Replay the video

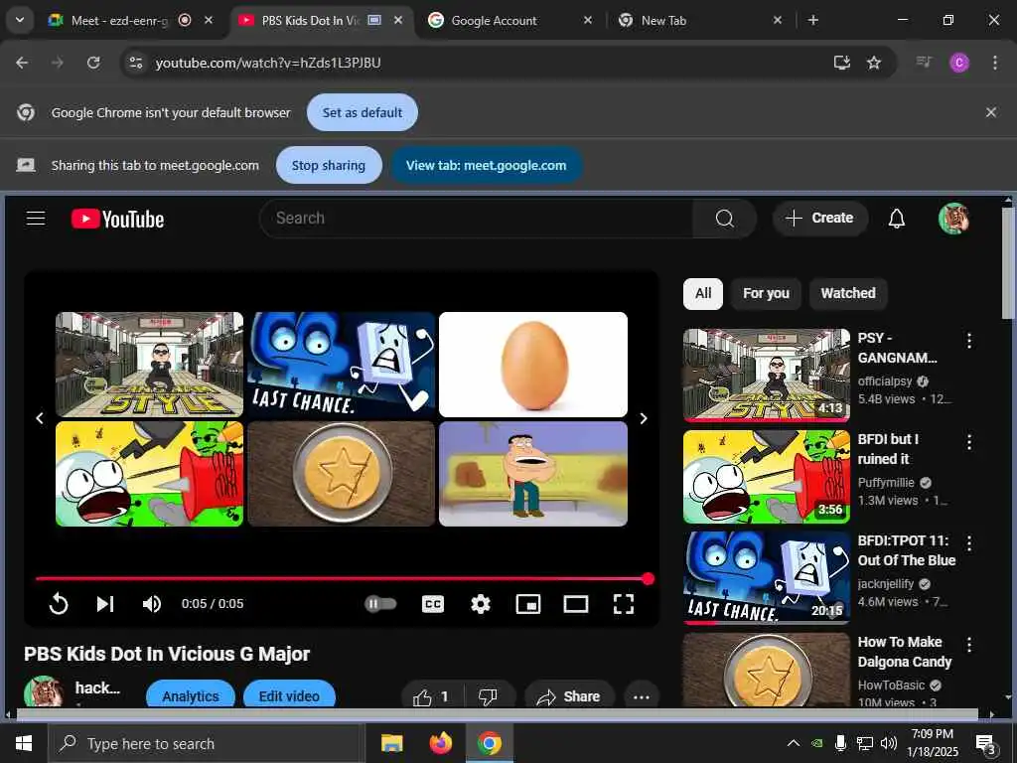[x=59, y=604]
